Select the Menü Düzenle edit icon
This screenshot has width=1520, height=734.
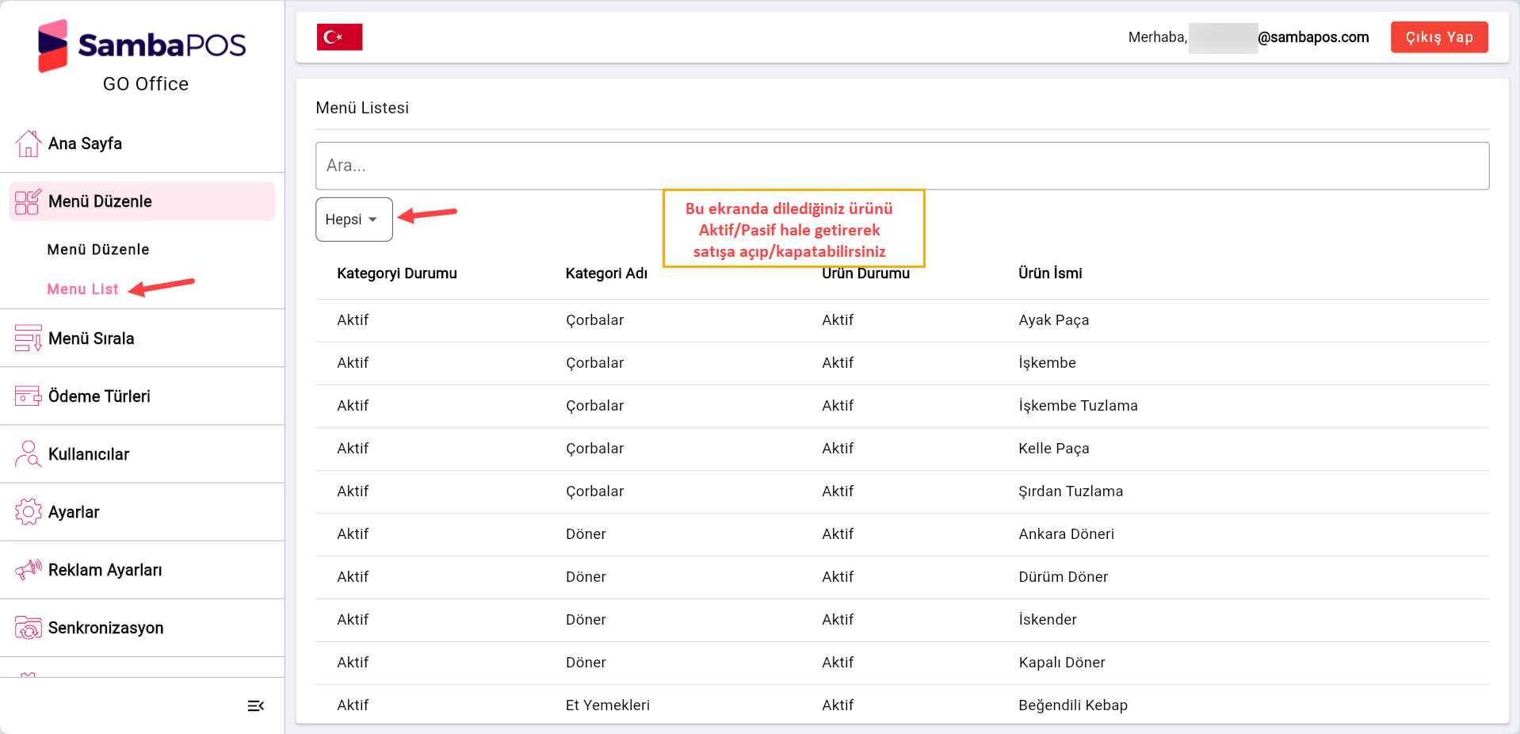(x=27, y=201)
